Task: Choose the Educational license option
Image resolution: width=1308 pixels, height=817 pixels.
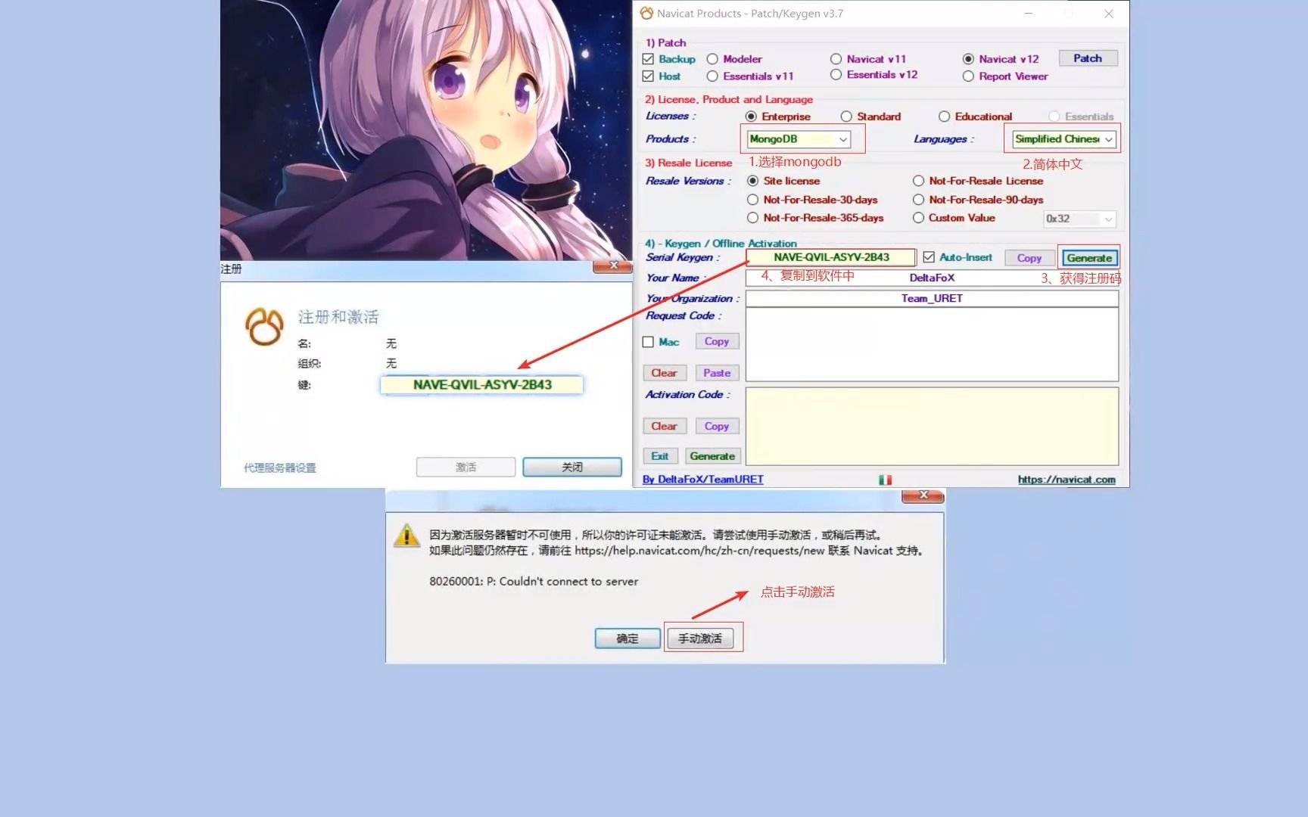Action: pyautogui.click(x=945, y=116)
